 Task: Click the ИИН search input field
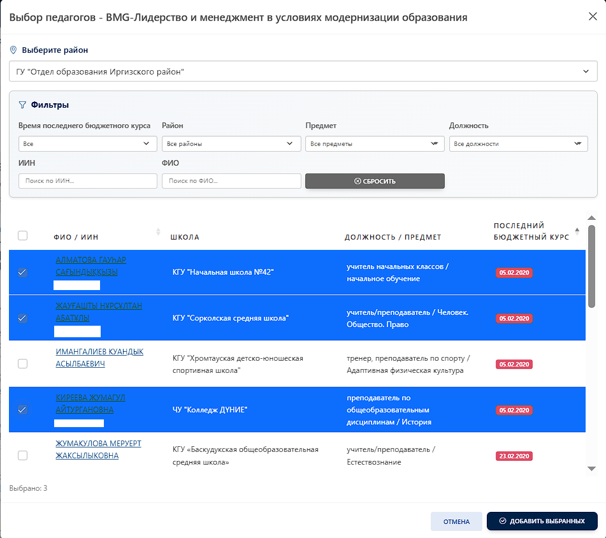(88, 181)
